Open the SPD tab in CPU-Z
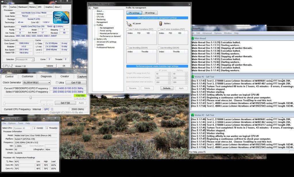The width and height of the screenshot is (294, 177). point(40,7)
